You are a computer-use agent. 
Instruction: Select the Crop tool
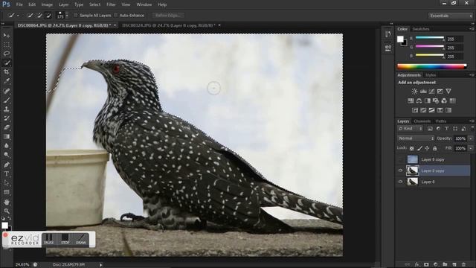tap(7, 72)
